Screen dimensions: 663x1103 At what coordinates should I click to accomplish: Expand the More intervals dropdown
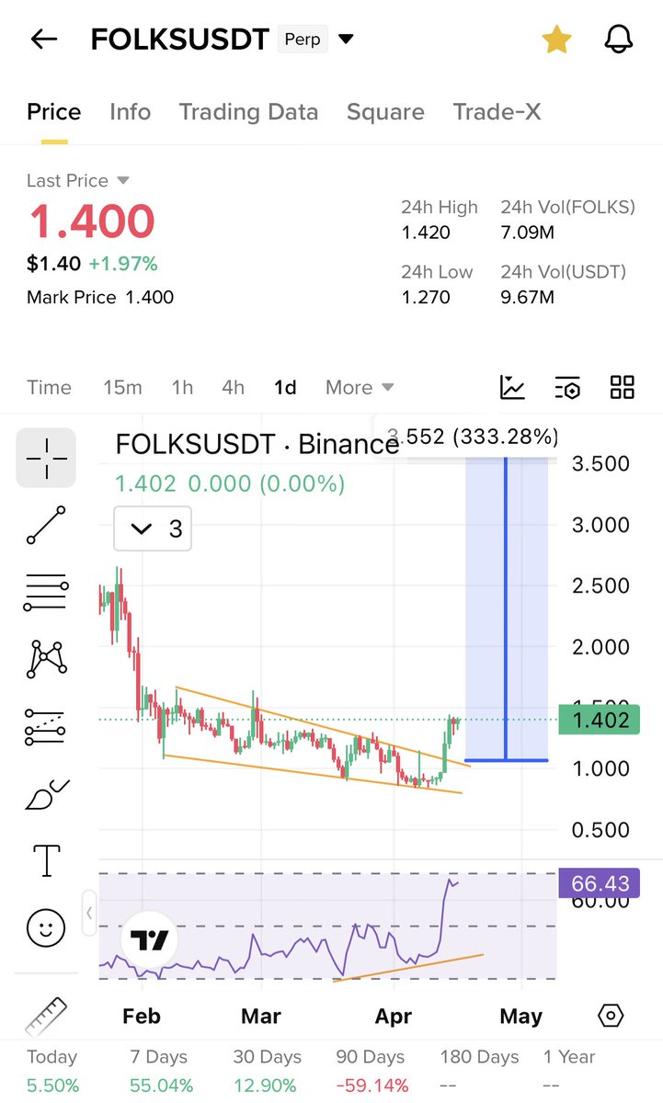[x=360, y=388]
